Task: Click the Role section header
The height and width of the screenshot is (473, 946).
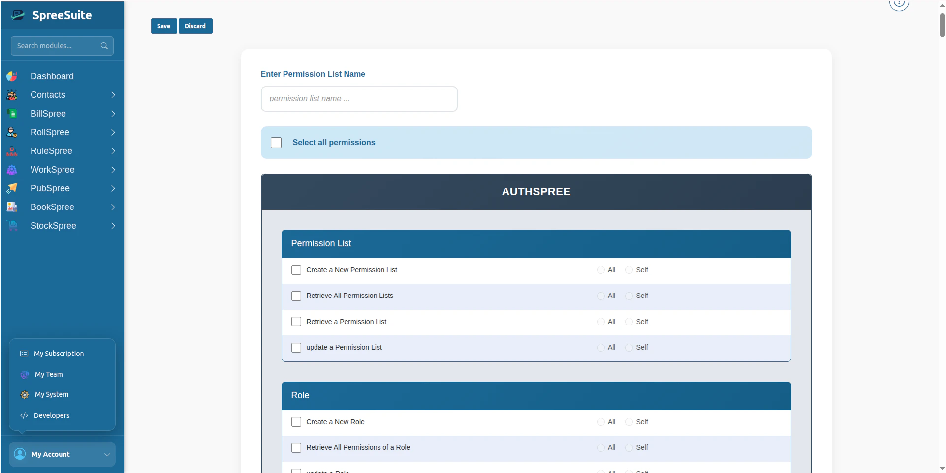Action: coord(536,396)
